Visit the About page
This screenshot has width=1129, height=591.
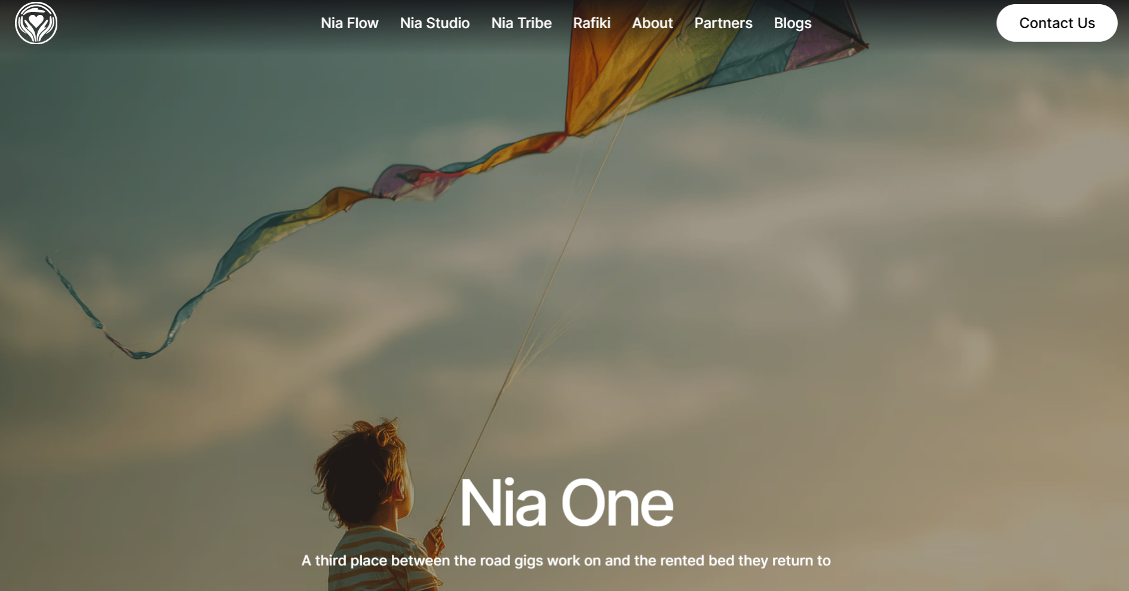pyautogui.click(x=652, y=23)
